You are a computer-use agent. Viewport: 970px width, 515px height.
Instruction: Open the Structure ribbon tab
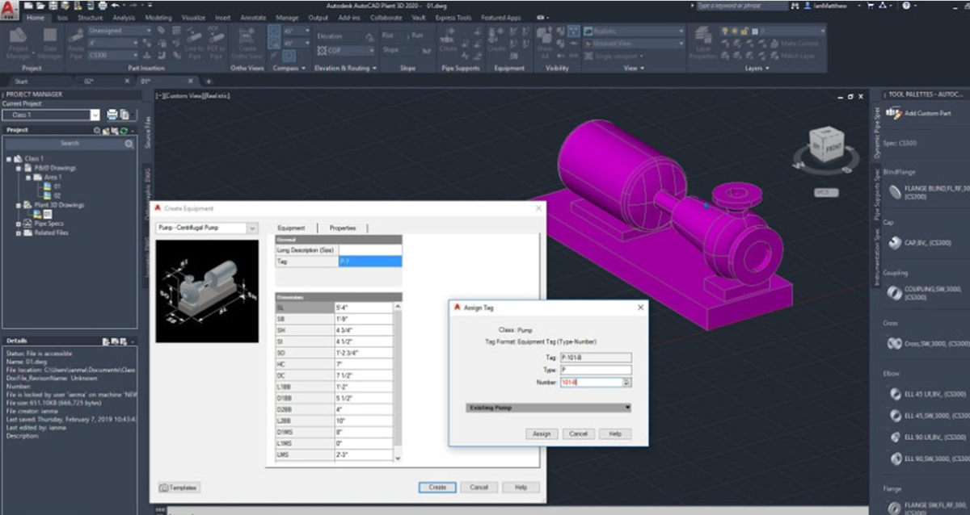90,17
